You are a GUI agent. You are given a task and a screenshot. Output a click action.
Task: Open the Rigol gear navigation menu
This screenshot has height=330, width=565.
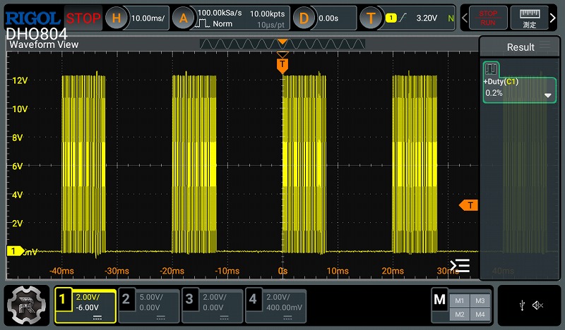point(26,305)
